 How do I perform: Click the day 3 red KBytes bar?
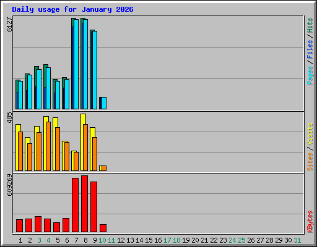38,224
